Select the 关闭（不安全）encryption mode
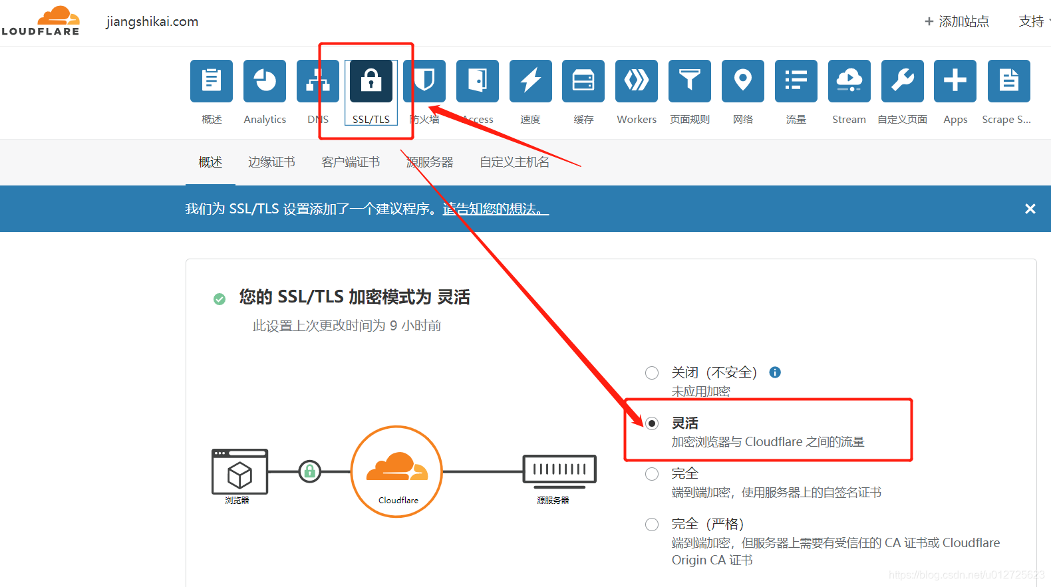1051x587 pixels. [x=652, y=373]
